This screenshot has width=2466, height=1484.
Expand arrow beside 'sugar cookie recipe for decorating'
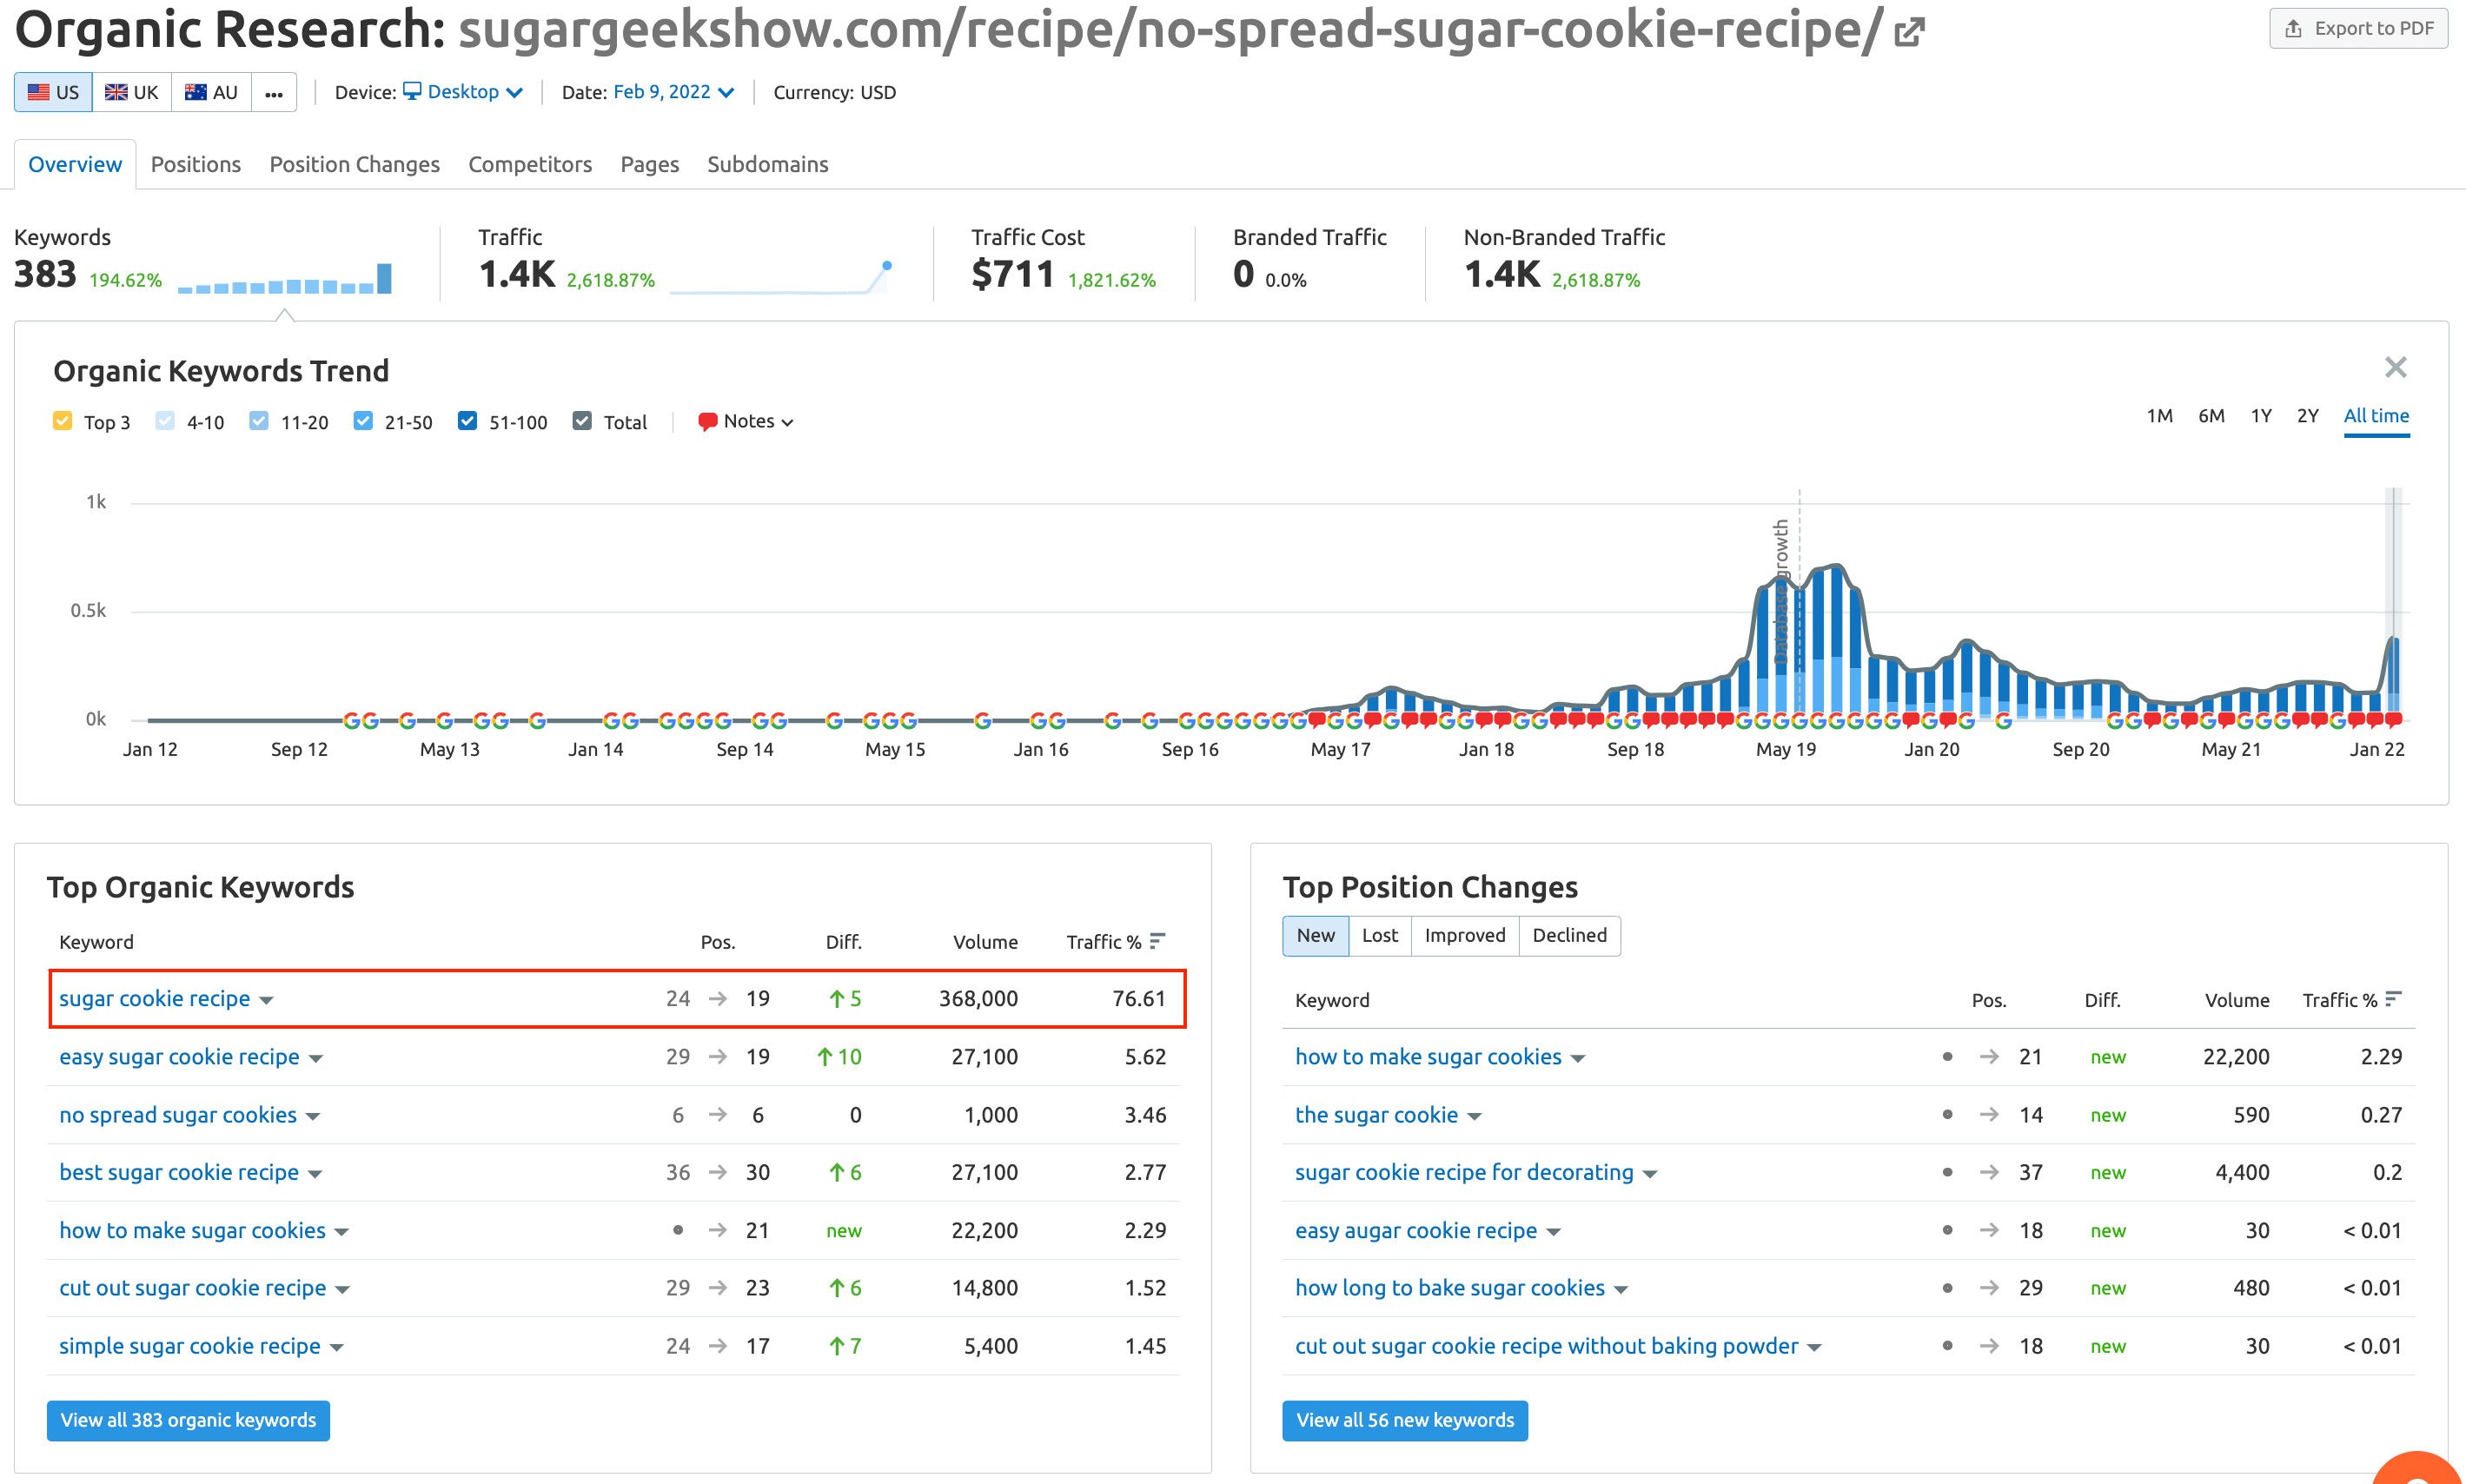tap(1650, 1174)
